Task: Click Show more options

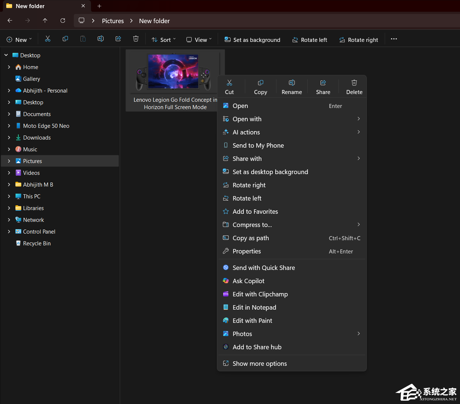Action: [292, 364]
